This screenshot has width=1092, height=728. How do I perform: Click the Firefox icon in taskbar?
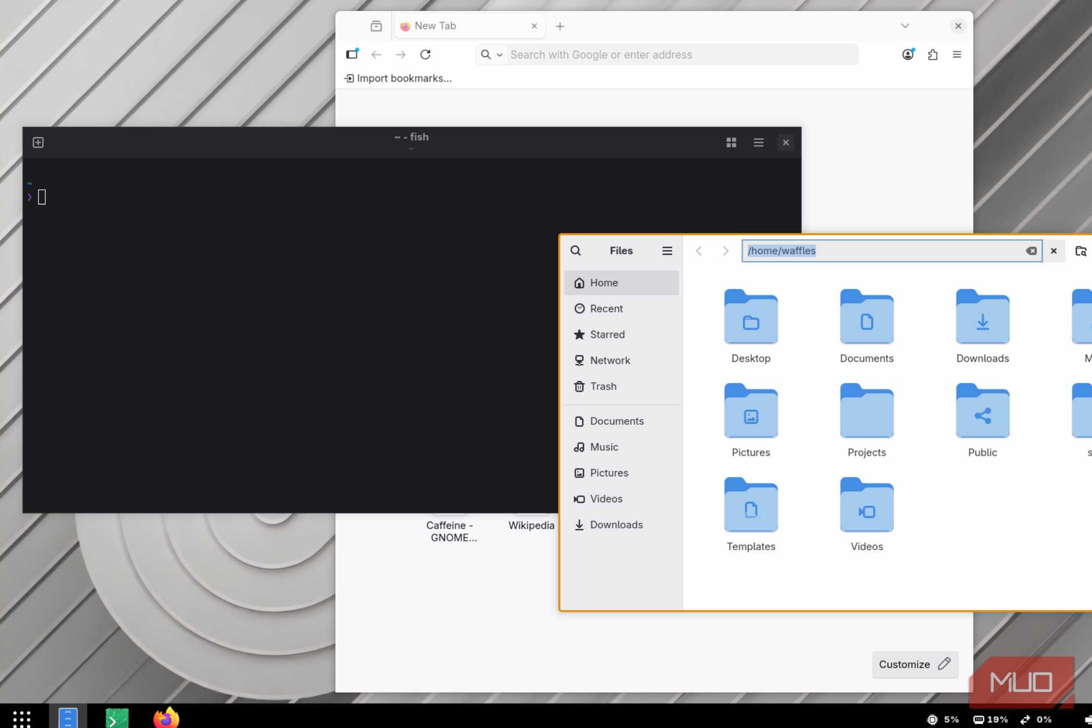[166, 718]
